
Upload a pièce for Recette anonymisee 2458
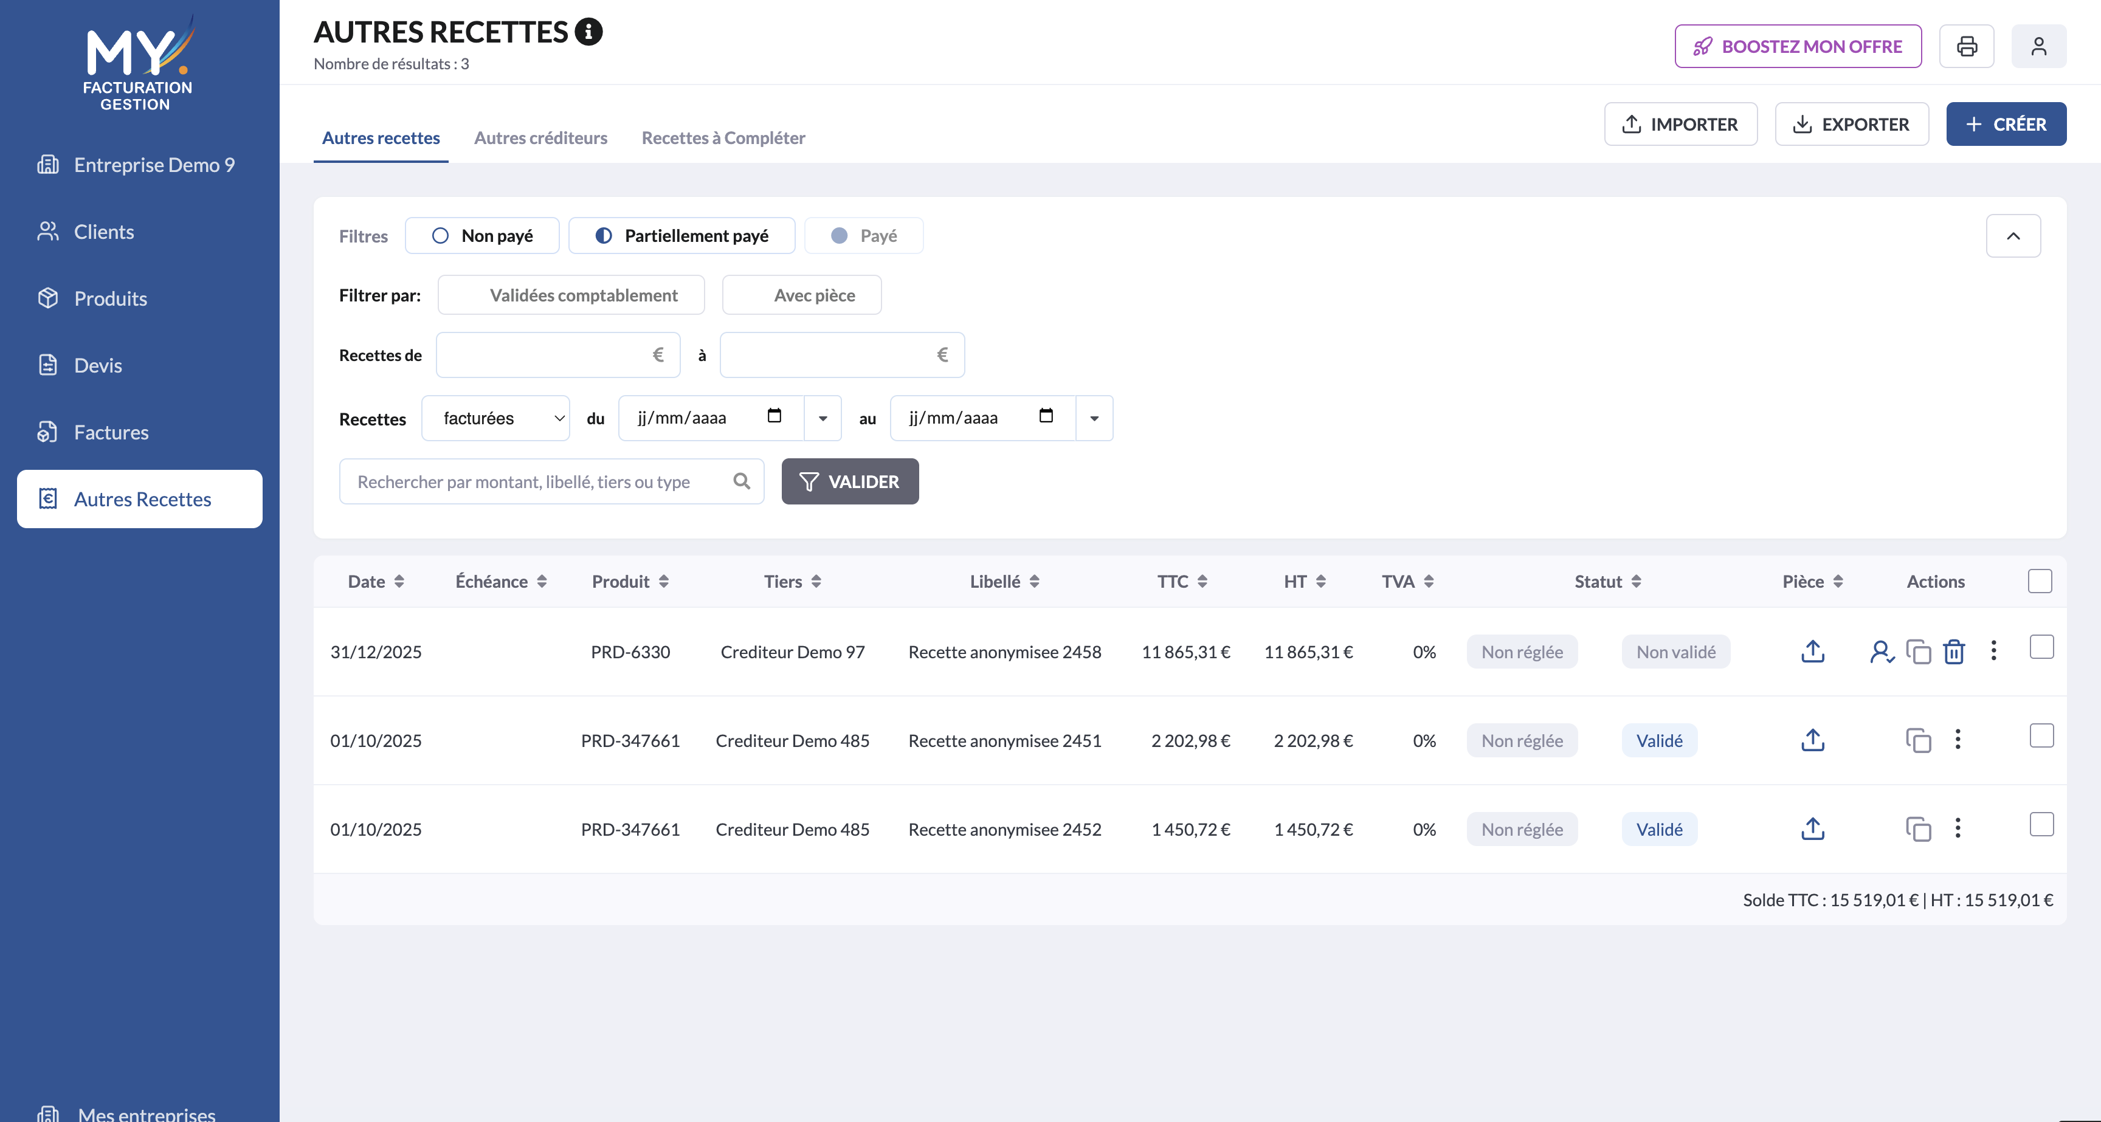tap(1812, 652)
